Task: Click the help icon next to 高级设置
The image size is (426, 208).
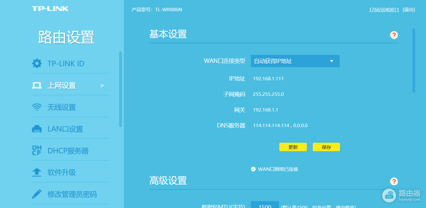Action: coord(394,181)
